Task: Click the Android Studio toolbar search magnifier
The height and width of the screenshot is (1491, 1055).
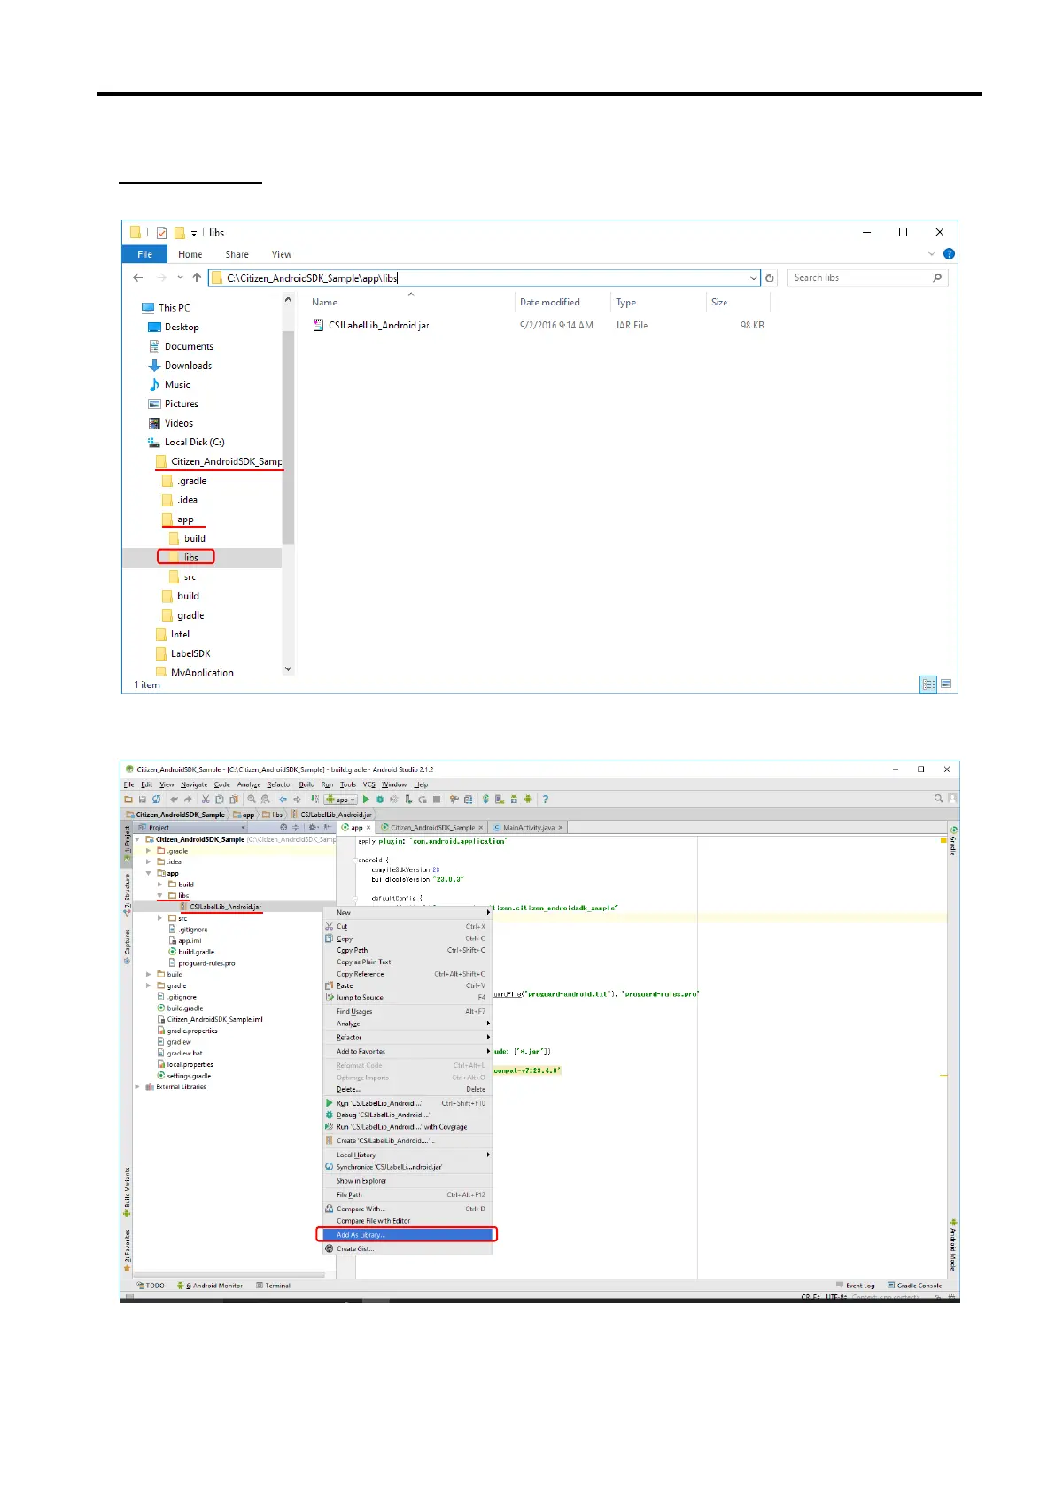Action: point(938,799)
